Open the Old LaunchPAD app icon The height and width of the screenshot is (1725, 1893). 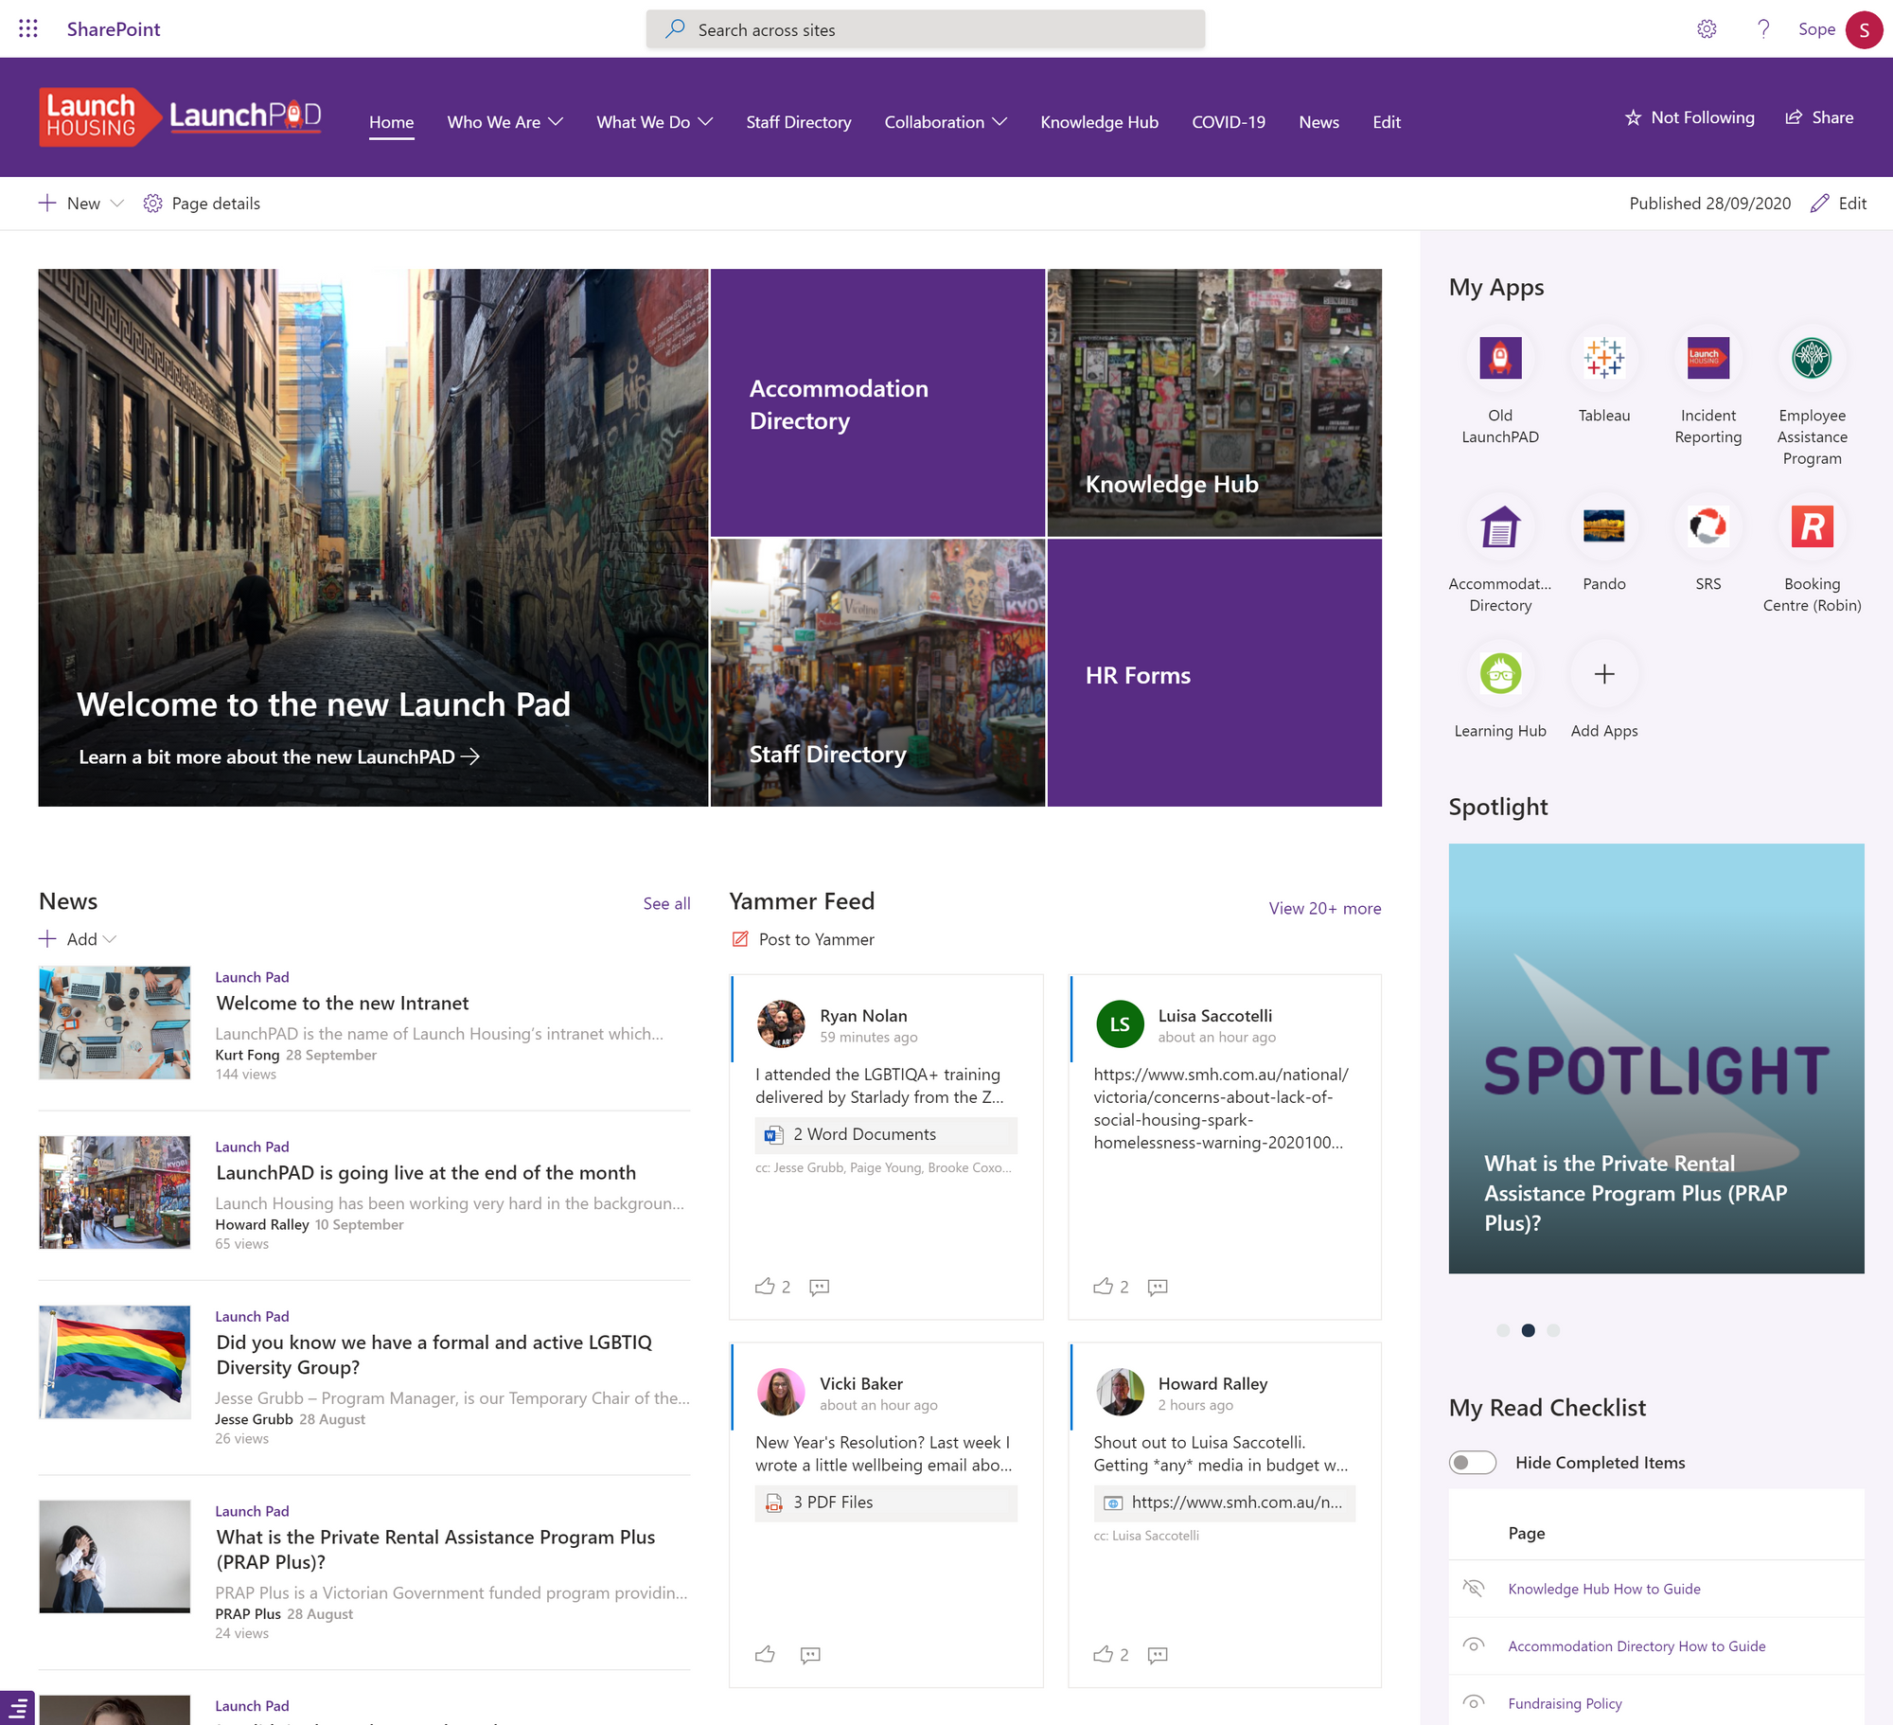coord(1500,358)
